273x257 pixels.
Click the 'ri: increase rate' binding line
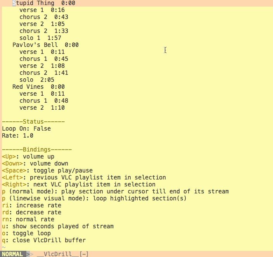[x=32, y=205]
